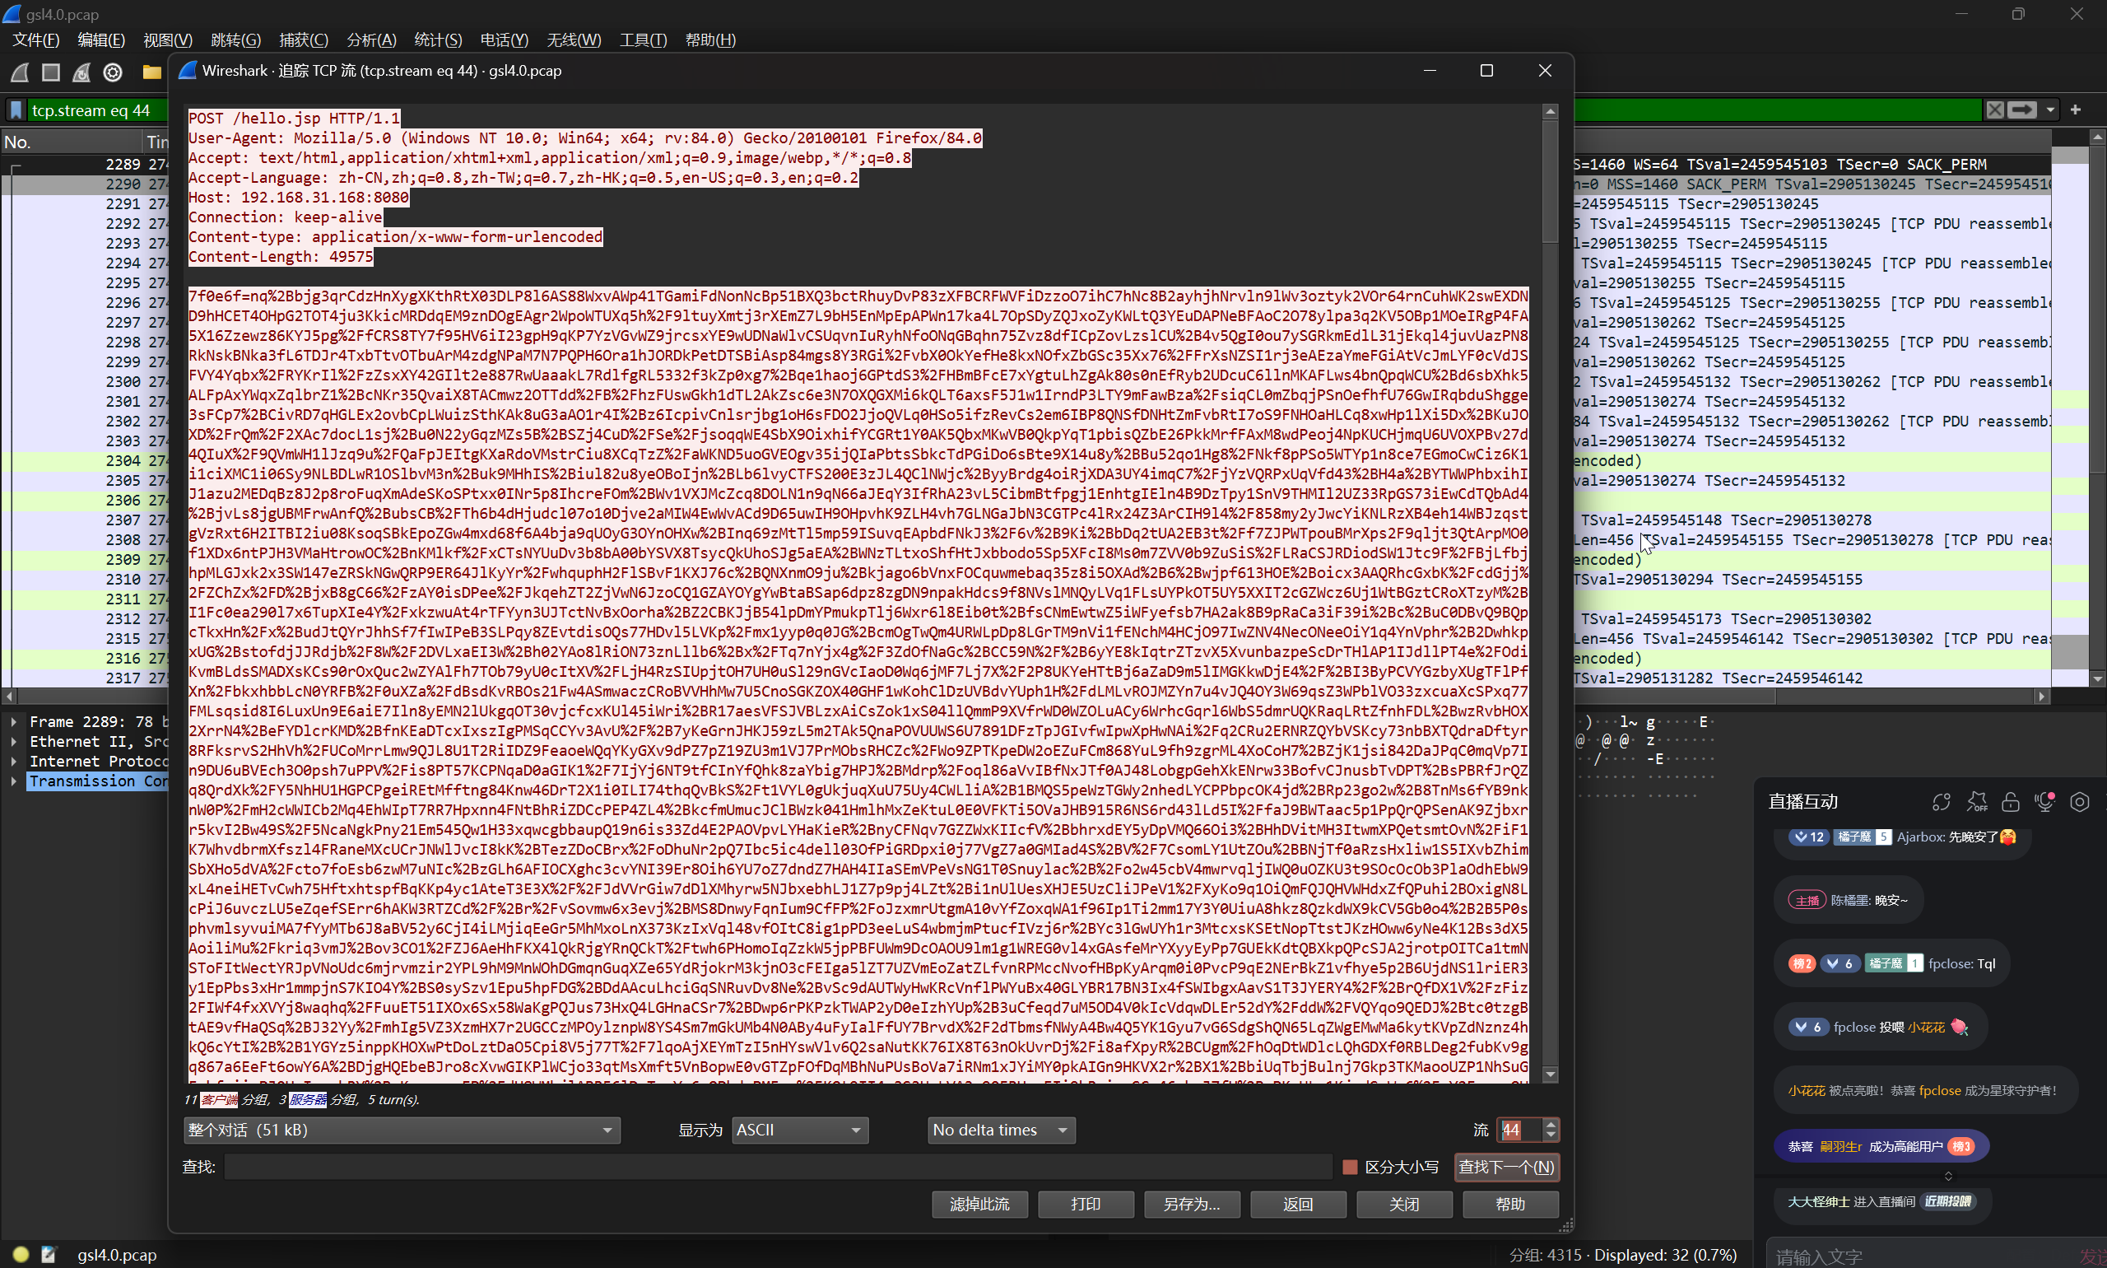Screen dimensions: 2107x1268
Task: Click the 滤掉此流 button
Action: point(979,1204)
